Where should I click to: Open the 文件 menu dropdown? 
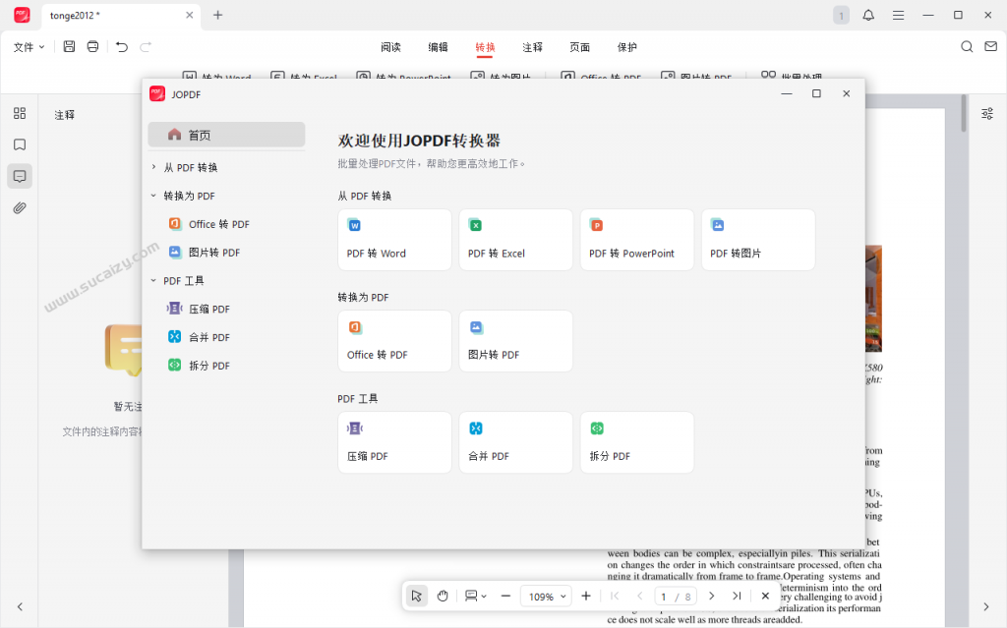(29, 46)
